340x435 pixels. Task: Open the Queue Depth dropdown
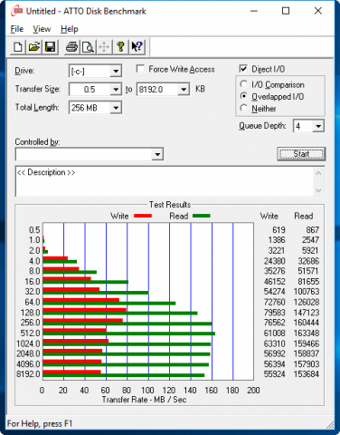(x=318, y=126)
